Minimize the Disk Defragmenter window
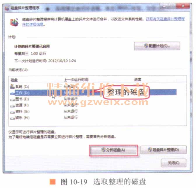 pyautogui.click(x=164, y=6)
